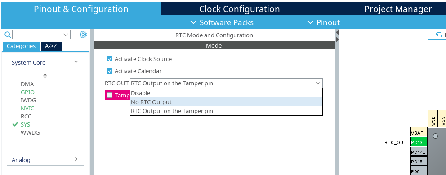This screenshot has height=175, width=446.
Task: Click the green SYS checkmark icon
Action: [x=15, y=124]
